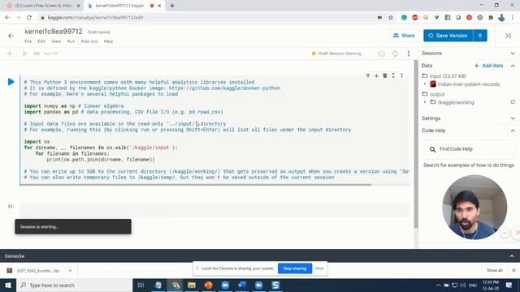This screenshot has height=292, width=520.
Task: Move cell down with arrow icon
Action: tap(376, 75)
